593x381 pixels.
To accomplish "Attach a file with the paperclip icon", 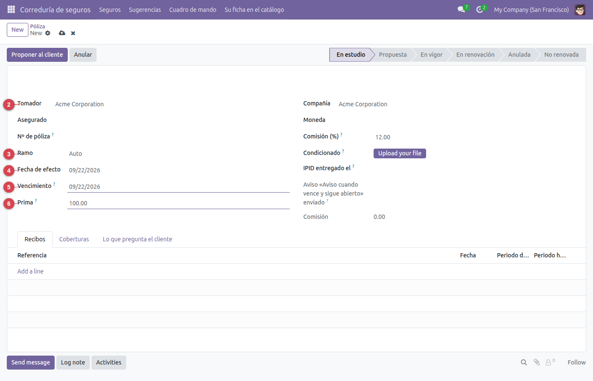I will (x=537, y=362).
